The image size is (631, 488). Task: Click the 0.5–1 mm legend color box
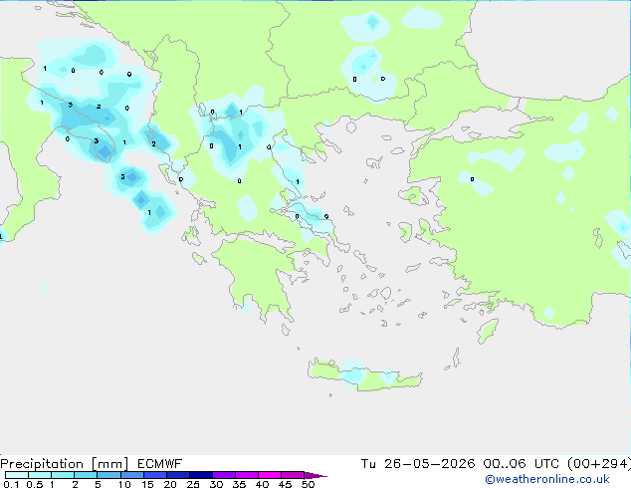point(40,475)
